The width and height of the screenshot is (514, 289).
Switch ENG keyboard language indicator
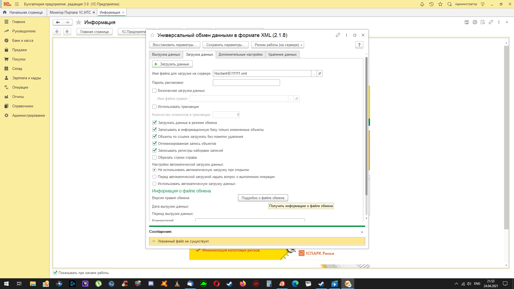click(x=477, y=284)
